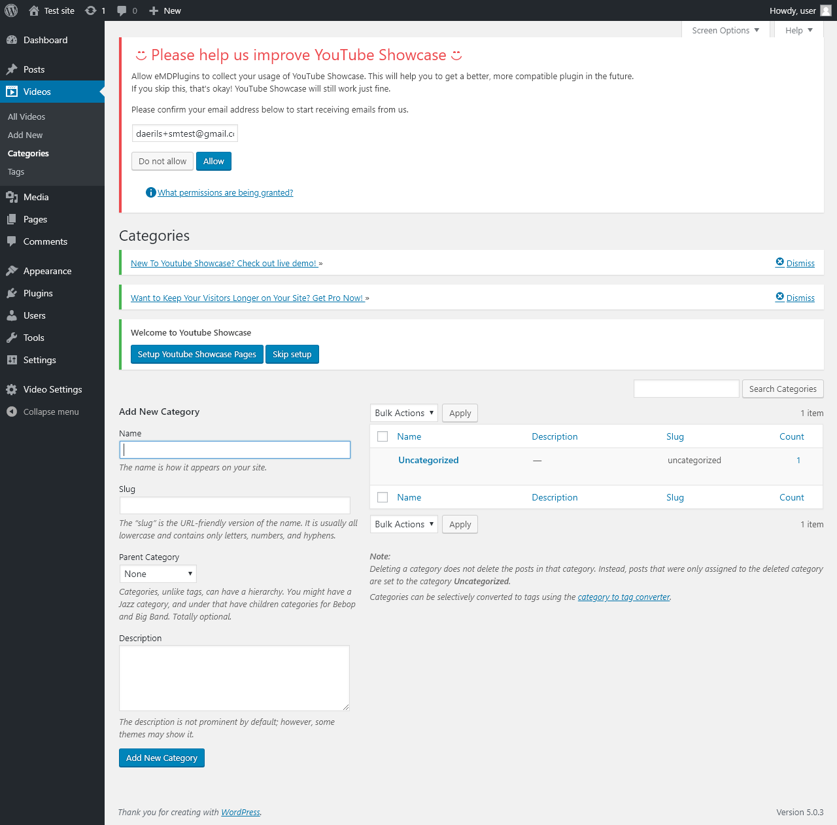Click the home icon for Test site
Screen dimensions: 837x825
point(34,10)
